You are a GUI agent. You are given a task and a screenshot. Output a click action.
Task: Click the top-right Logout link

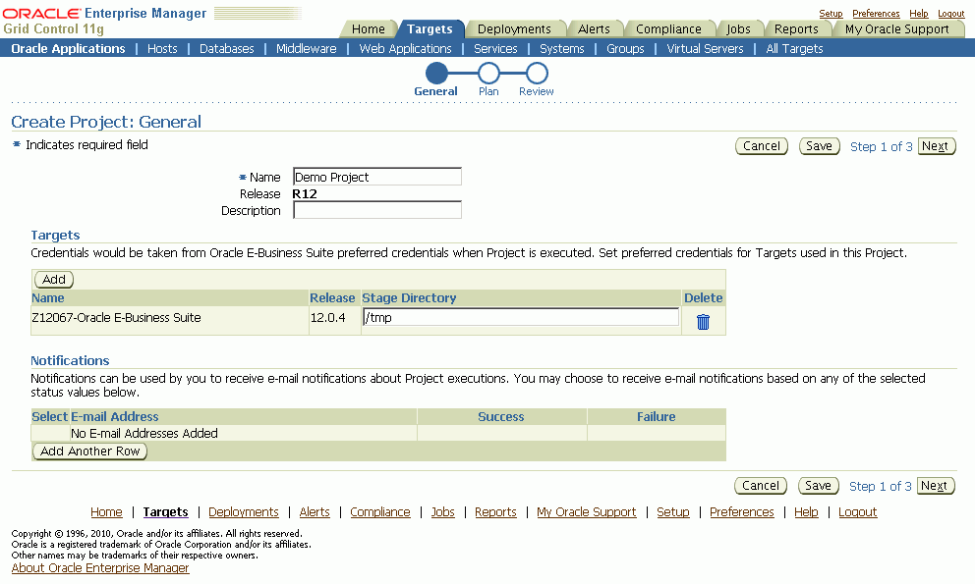pos(950,14)
